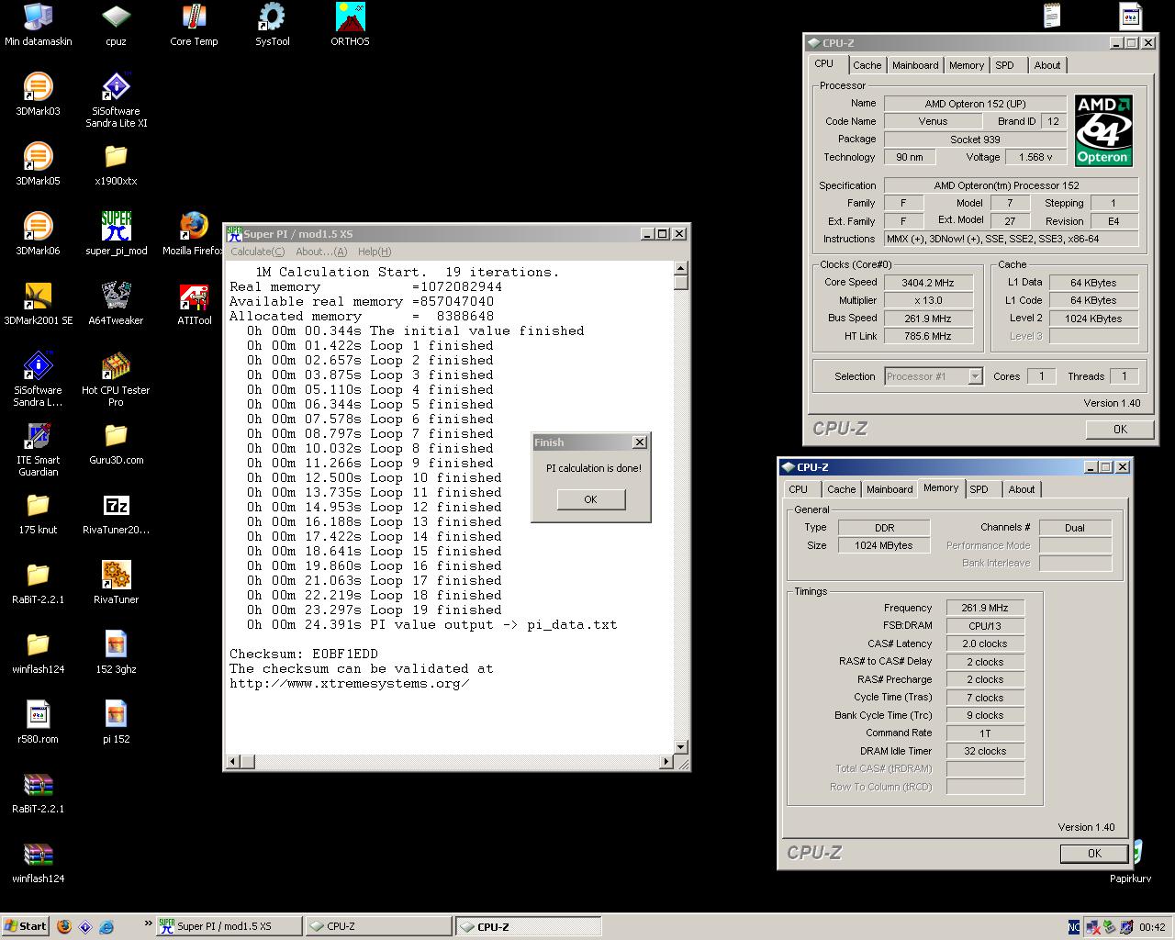Open the Min datamaskin desktop icon
1175x940 pixels.
pyautogui.click(x=38, y=24)
